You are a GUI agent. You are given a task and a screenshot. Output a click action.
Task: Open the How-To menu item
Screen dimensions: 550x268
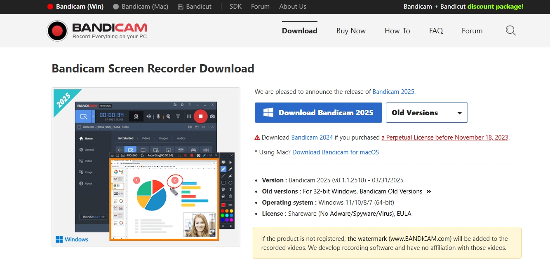click(397, 31)
